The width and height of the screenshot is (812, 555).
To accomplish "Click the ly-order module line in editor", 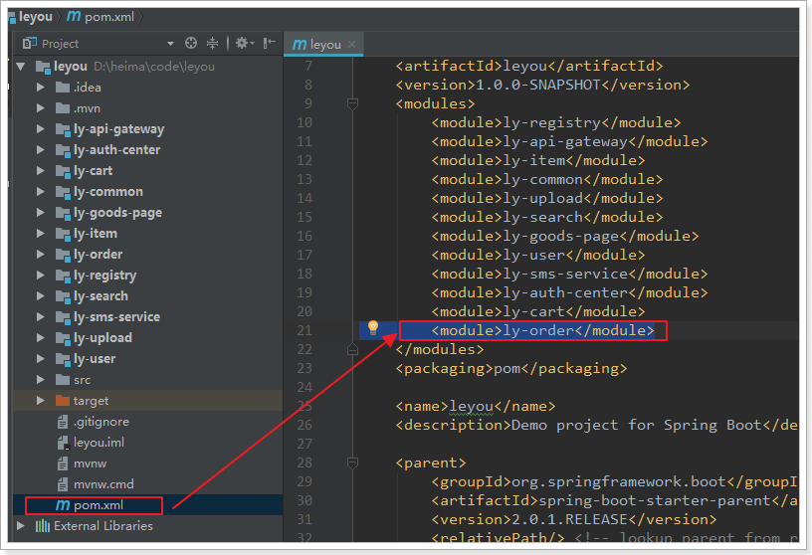I will 542,330.
